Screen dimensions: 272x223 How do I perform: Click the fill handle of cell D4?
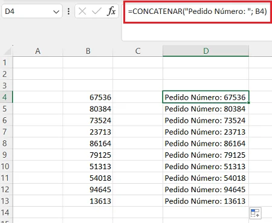point(249,103)
